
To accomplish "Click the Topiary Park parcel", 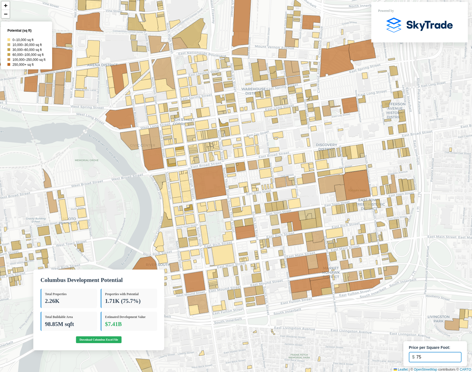I will pos(357,184).
